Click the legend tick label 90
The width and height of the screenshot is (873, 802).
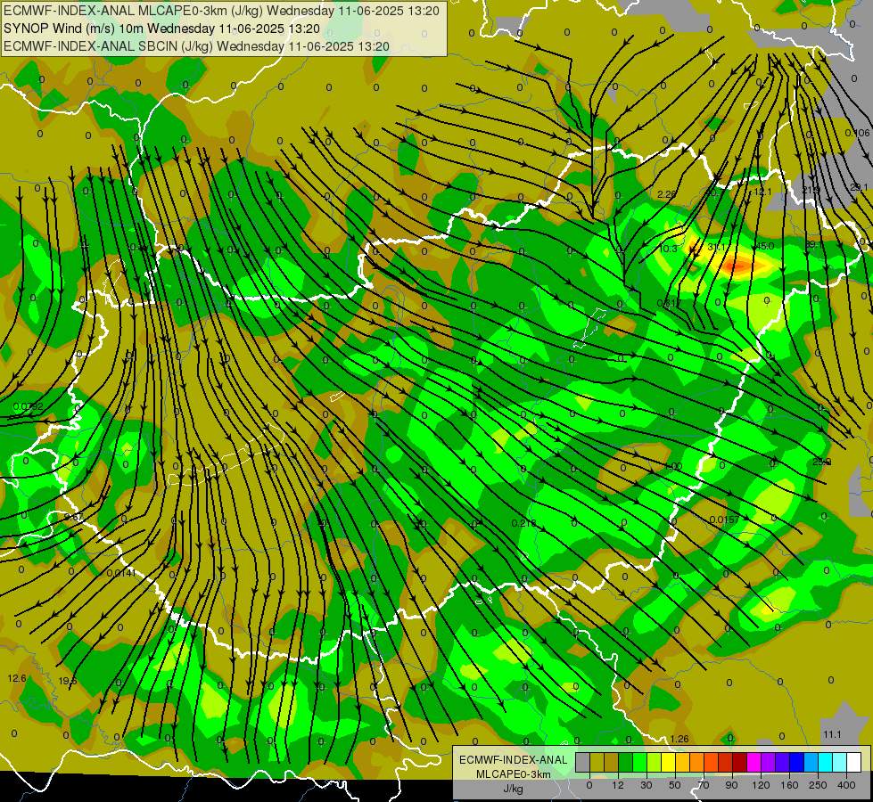point(731,785)
